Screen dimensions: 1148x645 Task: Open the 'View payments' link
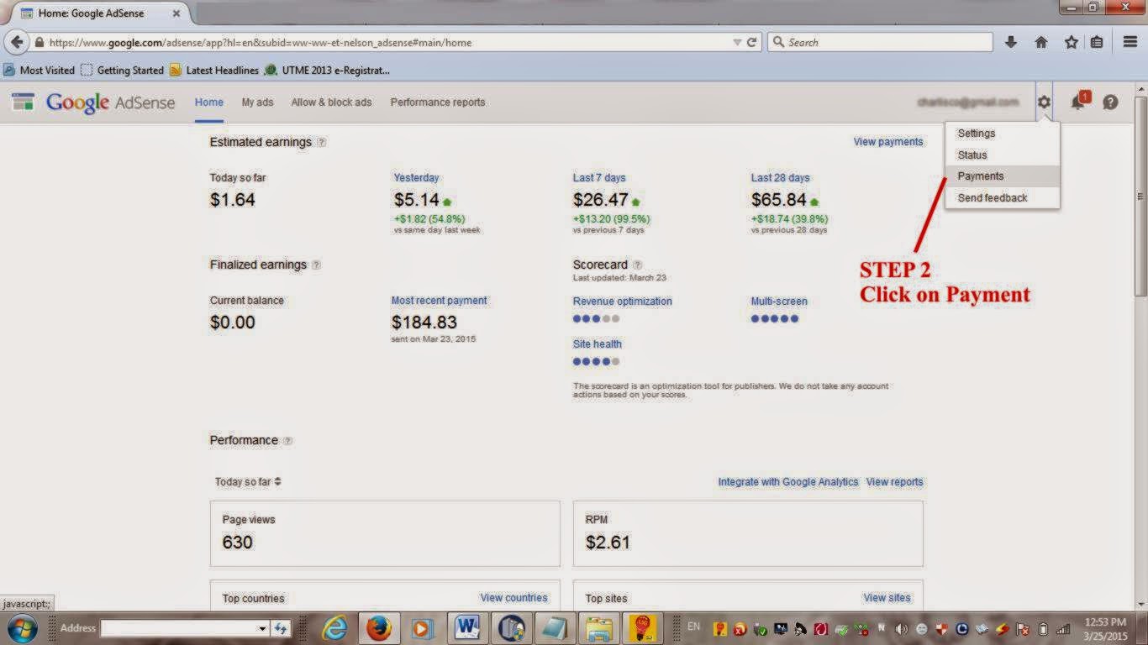[888, 141]
